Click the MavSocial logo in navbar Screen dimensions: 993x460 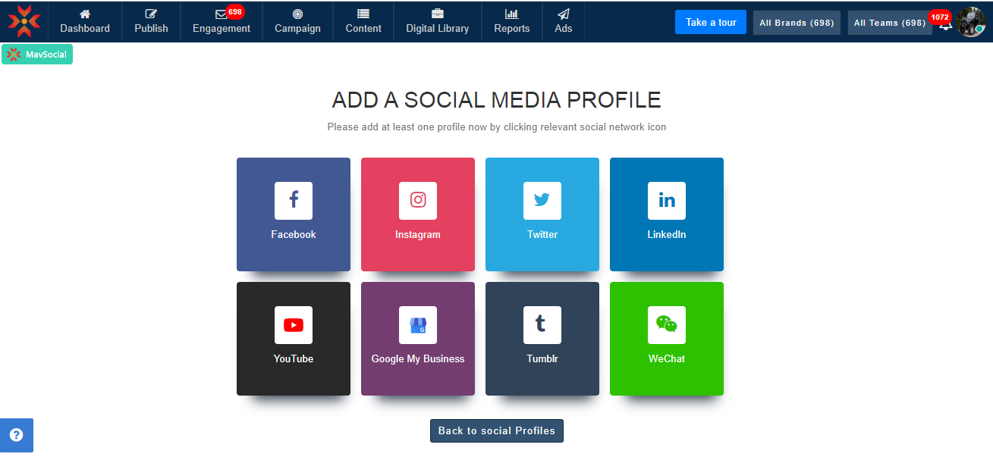tap(24, 21)
